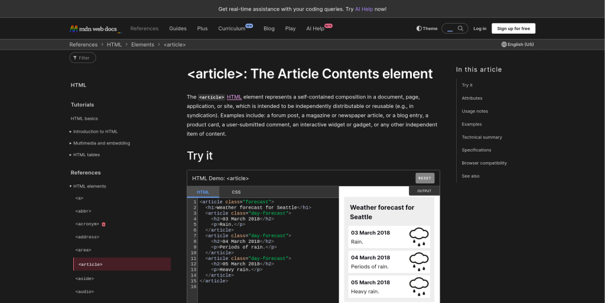Expand HTML tables section
This screenshot has height=303, width=605.
point(85,155)
